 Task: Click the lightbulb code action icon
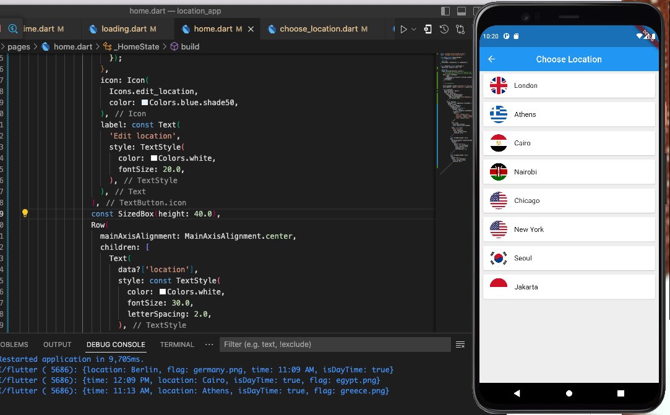(x=25, y=213)
